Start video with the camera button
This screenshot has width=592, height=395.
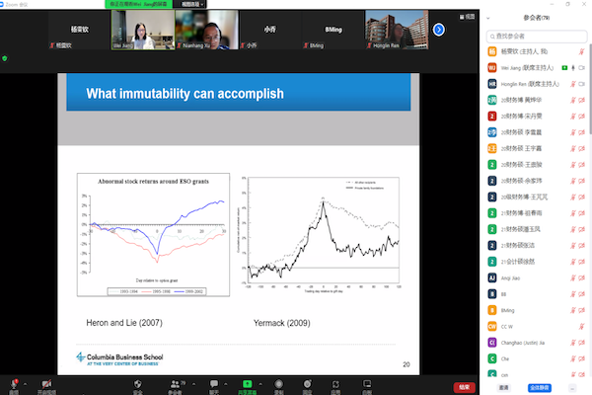46,382
